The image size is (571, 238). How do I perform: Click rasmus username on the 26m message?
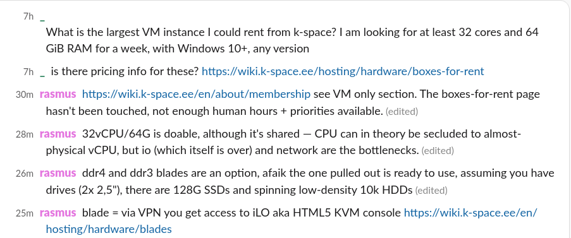click(58, 174)
